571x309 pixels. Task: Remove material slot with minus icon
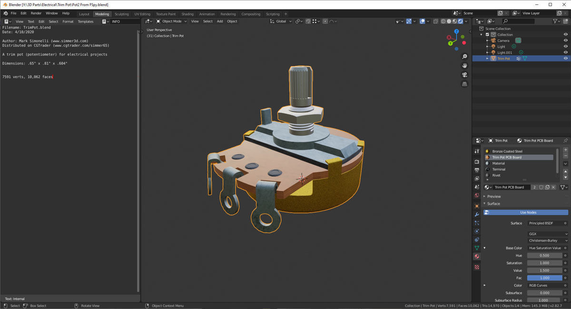coord(565,156)
